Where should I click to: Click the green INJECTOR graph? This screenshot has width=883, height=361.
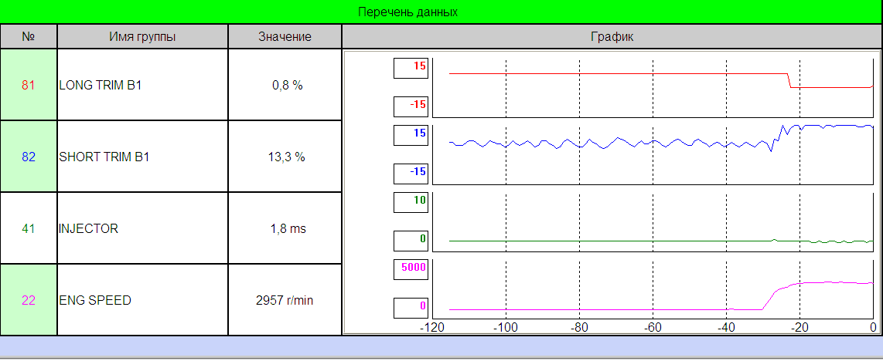[653, 220]
